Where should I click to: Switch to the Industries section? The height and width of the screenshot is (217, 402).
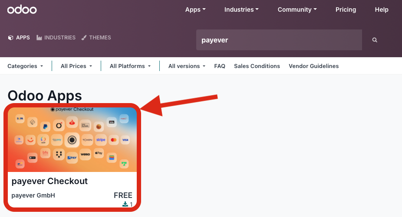tap(56, 38)
